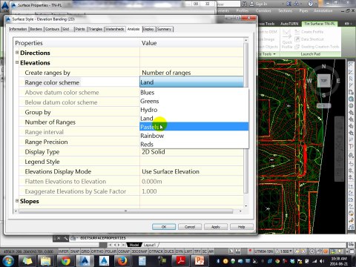Screen dimensions: 356x267
Task: Click the 'Use Surface Elevation' value
Action: pos(191,171)
